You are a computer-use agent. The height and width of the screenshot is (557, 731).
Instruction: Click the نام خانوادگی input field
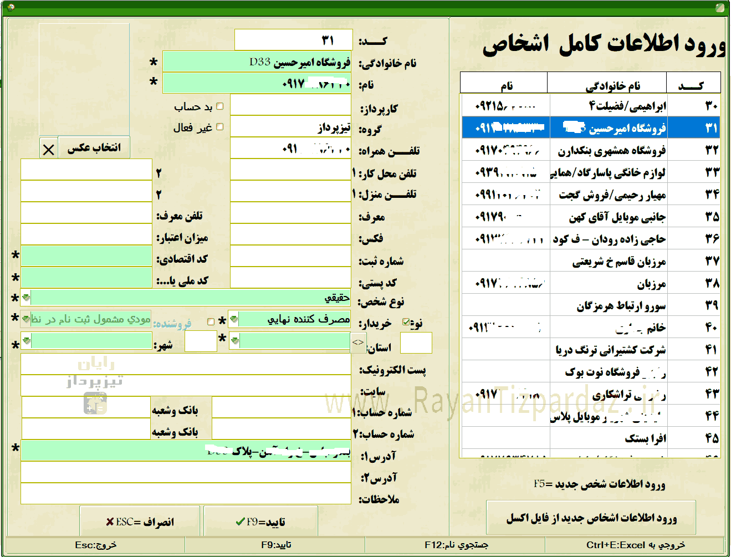257,62
